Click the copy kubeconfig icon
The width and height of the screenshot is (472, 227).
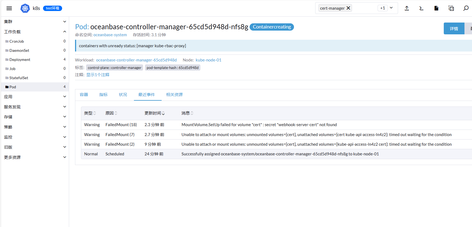(451, 8)
